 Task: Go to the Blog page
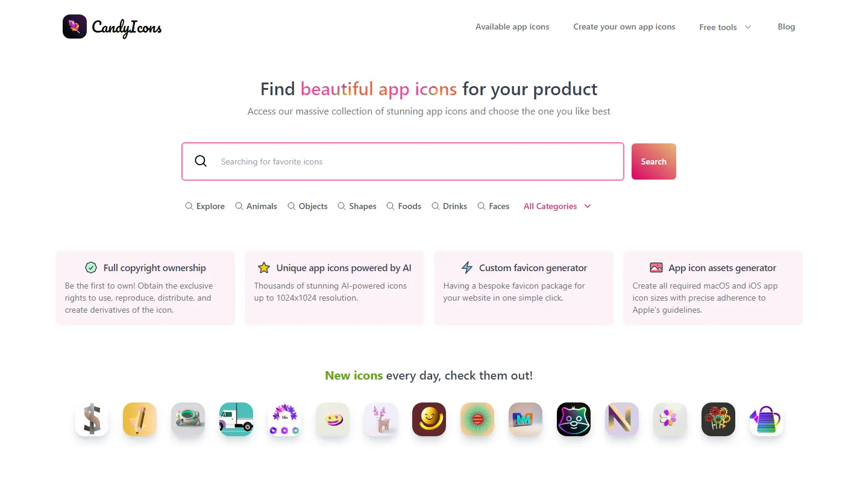click(786, 27)
